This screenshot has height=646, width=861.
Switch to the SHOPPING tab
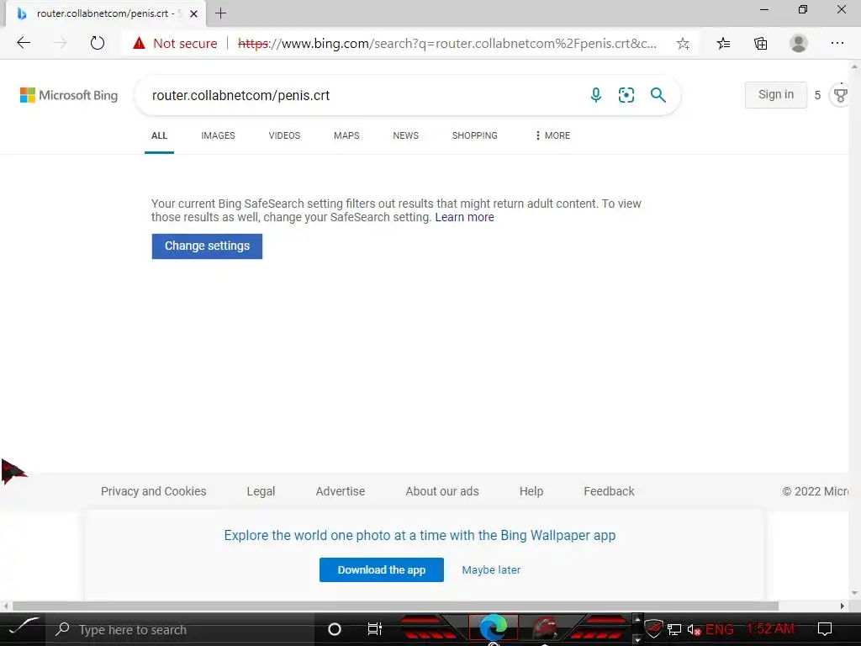(475, 135)
